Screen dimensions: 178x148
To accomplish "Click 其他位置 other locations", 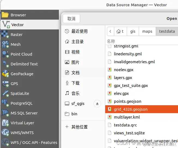I will [83, 127].
